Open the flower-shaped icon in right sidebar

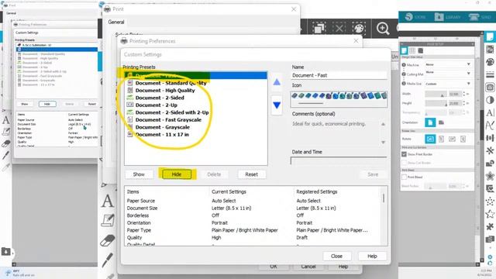click(x=490, y=176)
